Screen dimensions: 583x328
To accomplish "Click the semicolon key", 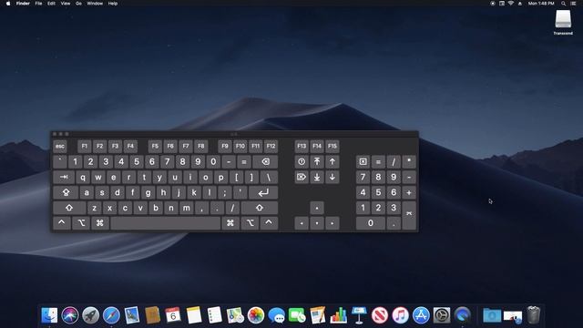I will (x=225, y=192).
